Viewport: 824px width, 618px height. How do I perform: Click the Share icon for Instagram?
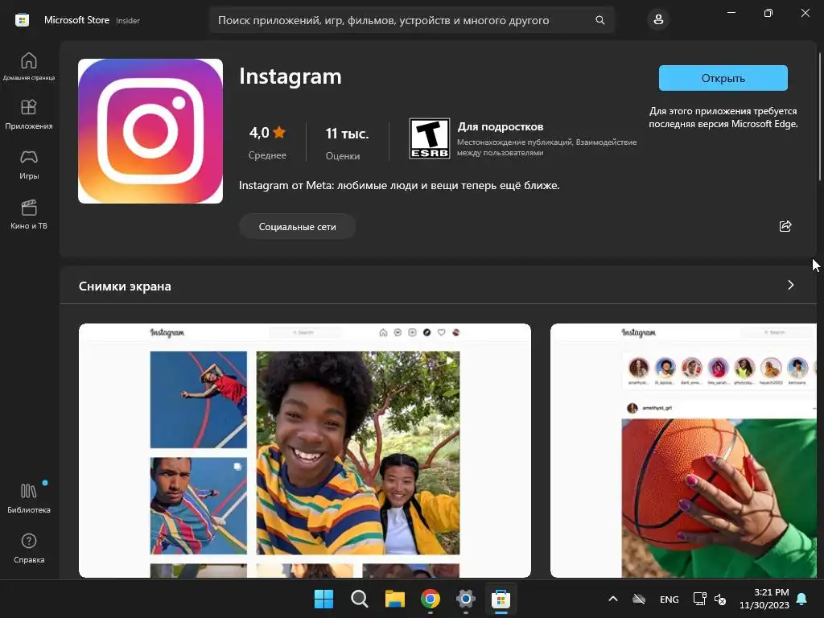point(785,226)
